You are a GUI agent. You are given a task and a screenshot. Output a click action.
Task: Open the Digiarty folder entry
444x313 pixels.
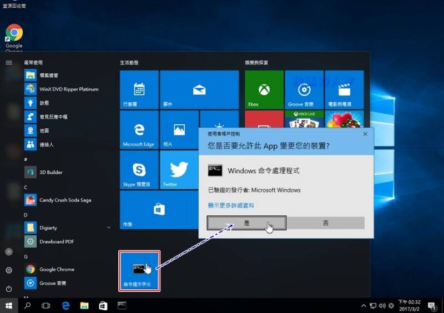pos(68,228)
